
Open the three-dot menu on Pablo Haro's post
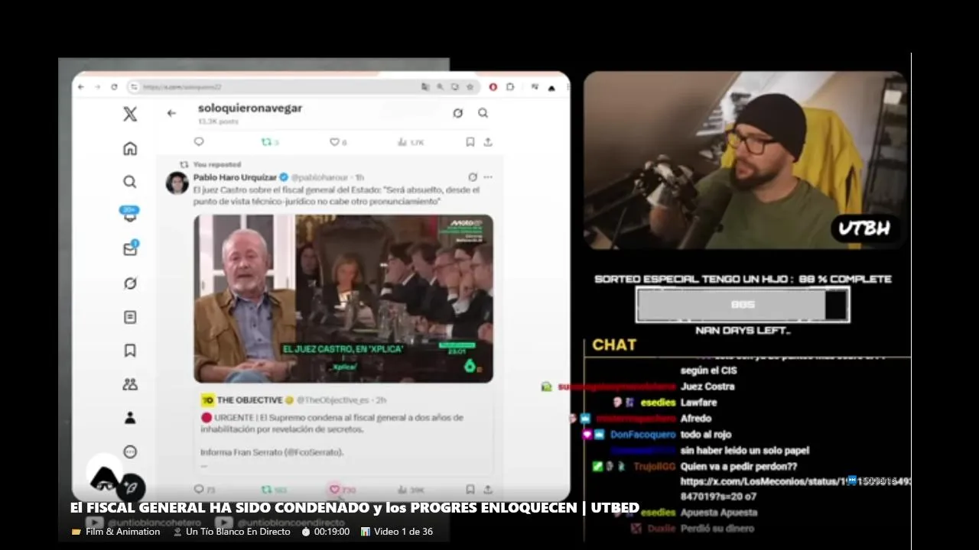(487, 177)
